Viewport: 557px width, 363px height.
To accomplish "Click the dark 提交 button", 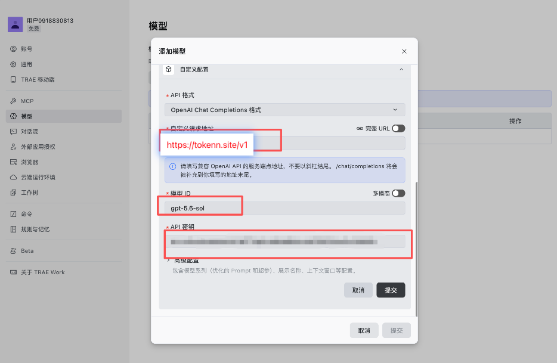I will pyautogui.click(x=391, y=290).
